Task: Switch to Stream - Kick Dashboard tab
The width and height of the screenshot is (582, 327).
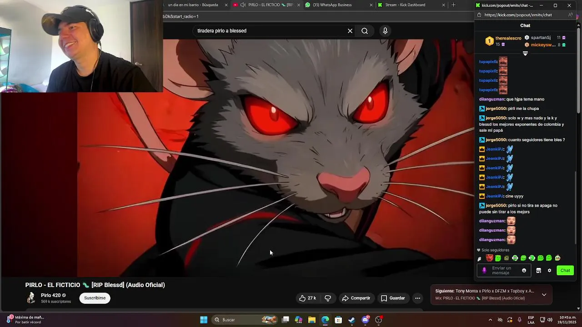Action: pyautogui.click(x=411, y=5)
